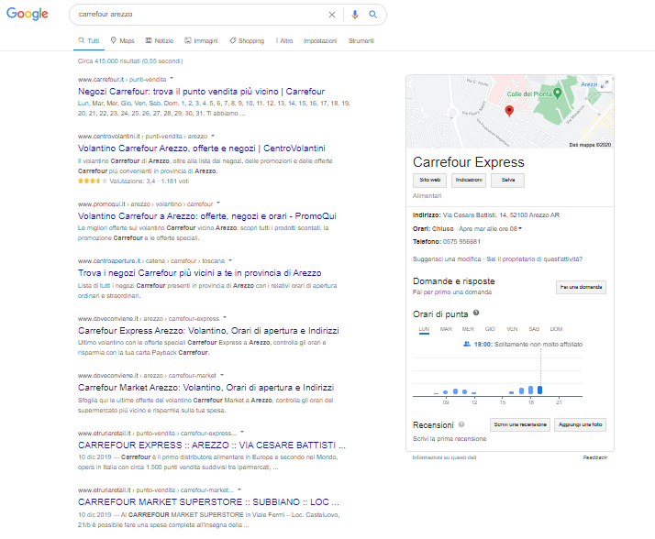This screenshot has height=539, width=655.
Task: Open "CARREFOUR EXPRESS :: AREZZO :: VIA CESARE BATTISTI" result
Action: (x=212, y=445)
